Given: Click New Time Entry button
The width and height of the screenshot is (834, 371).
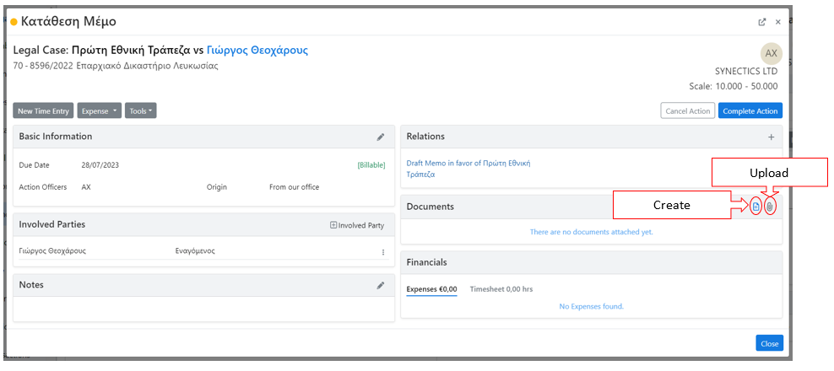Looking at the screenshot, I should click(43, 110).
